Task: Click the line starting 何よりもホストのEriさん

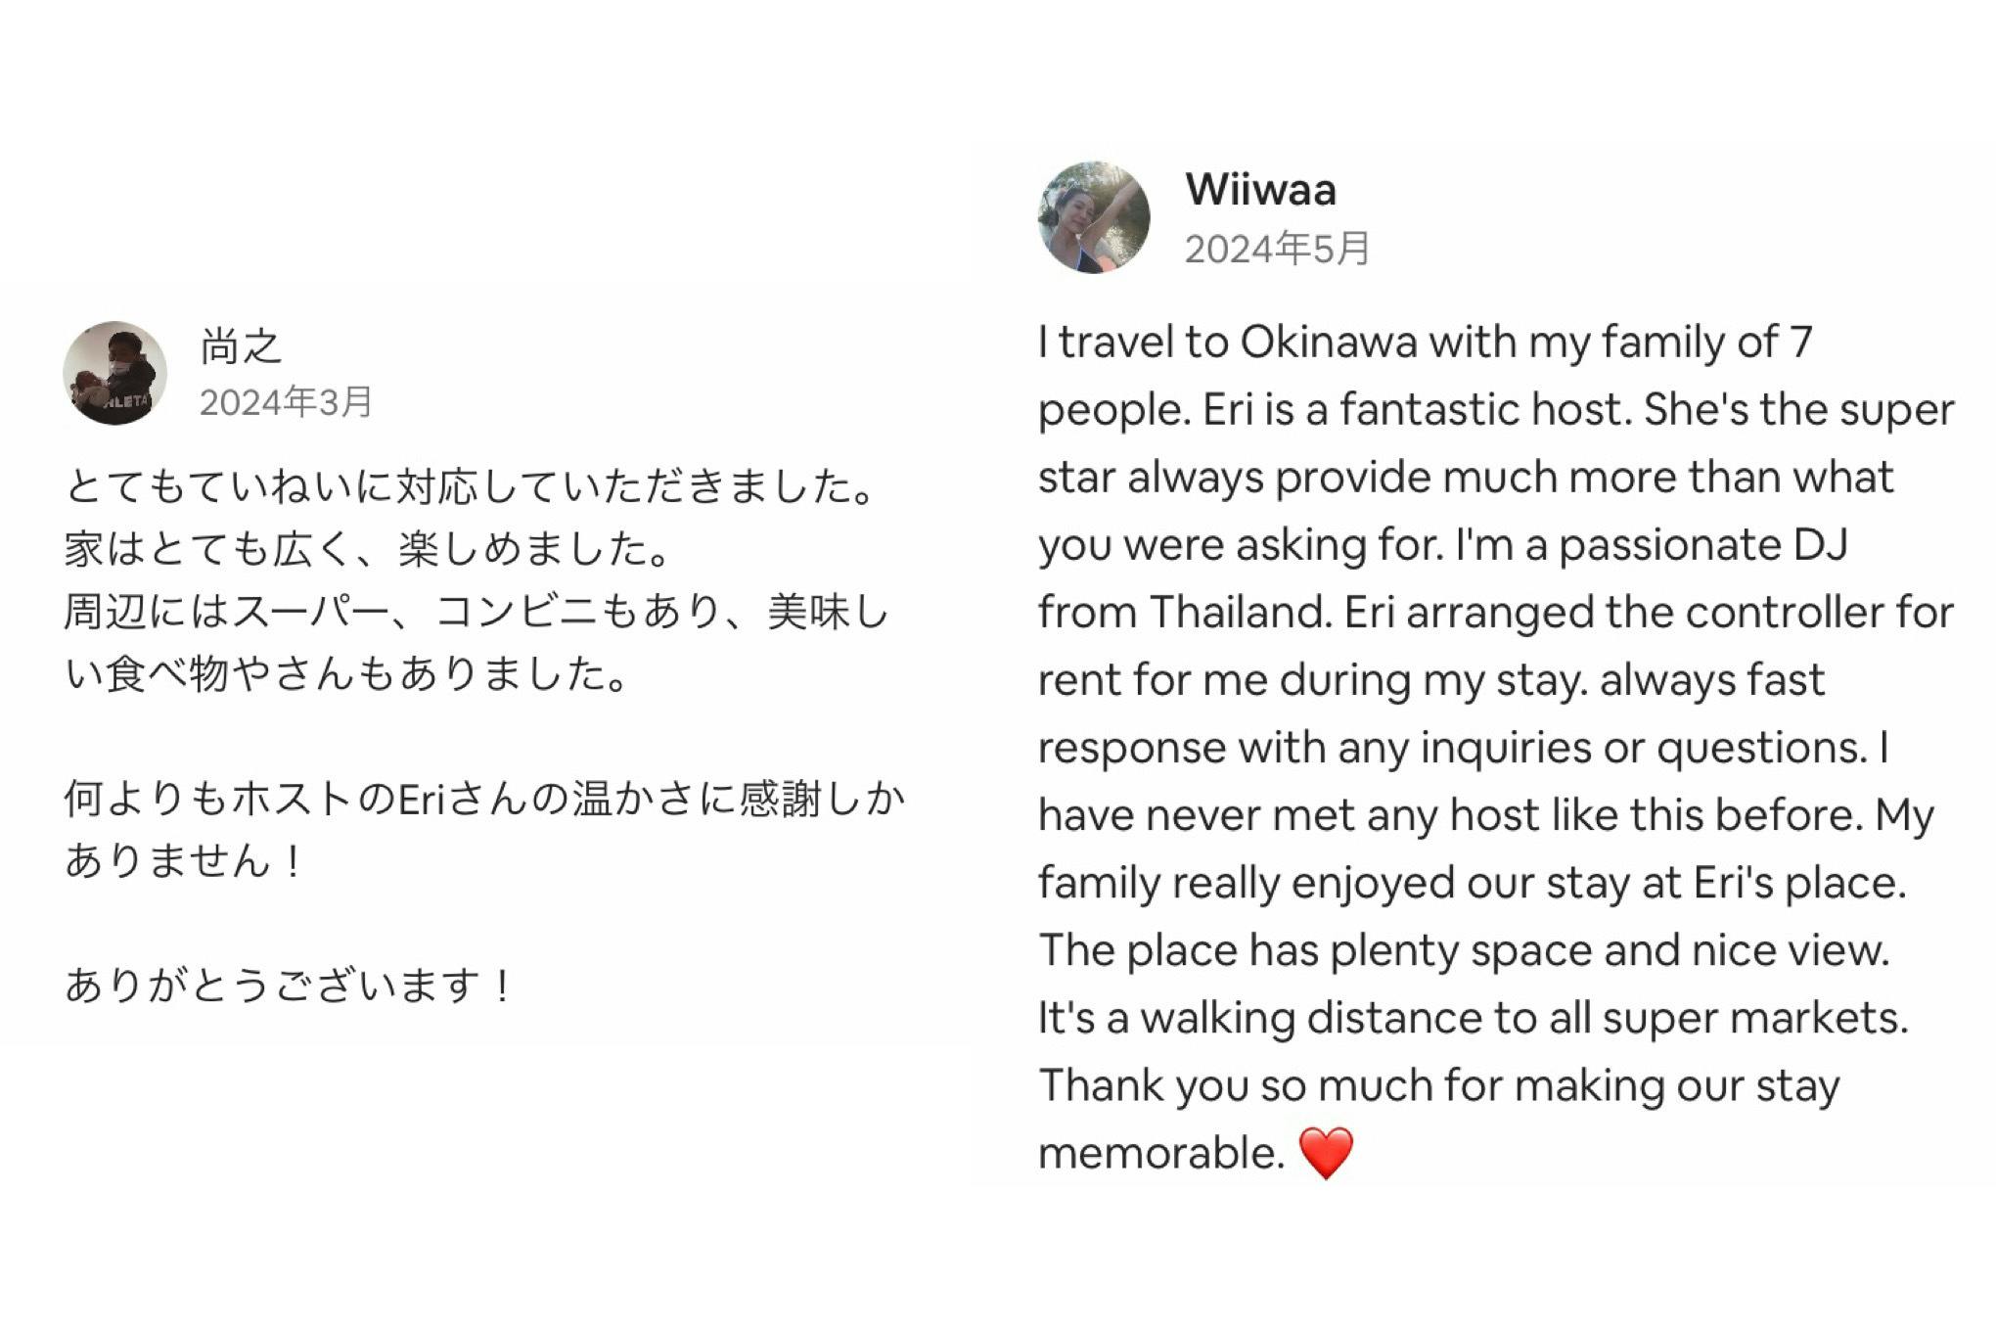Action: pos(484,799)
